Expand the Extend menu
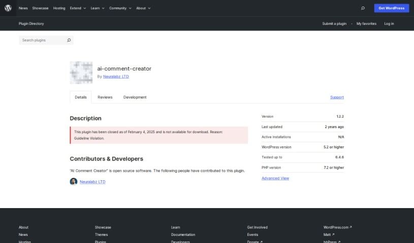414x243 pixels. click(78, 8)
